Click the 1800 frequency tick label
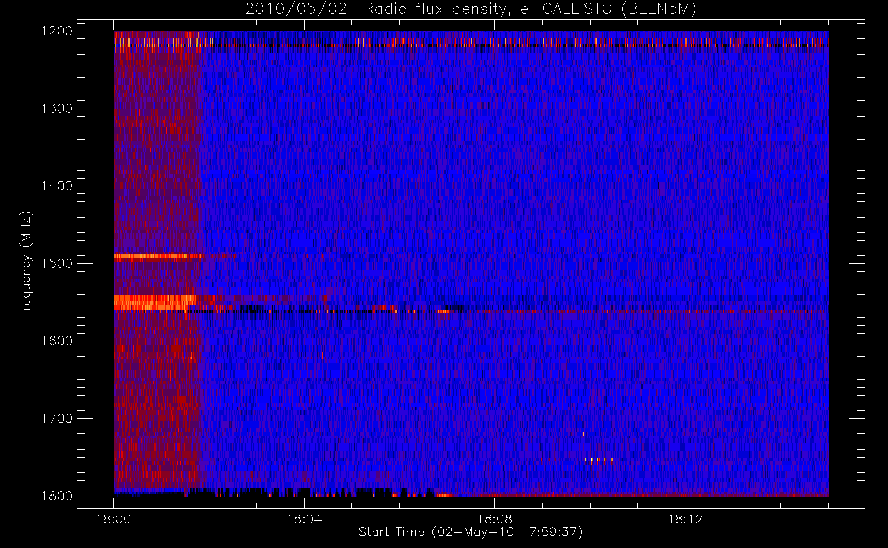888x548 pixels. 57,496
